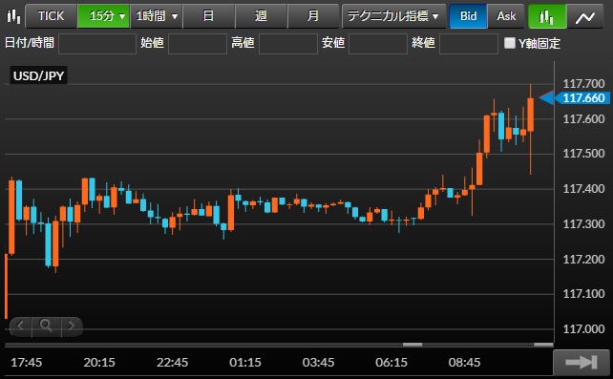Click the USD/JPY currency pair label
The image size is (613, 379).
pos(38,75)
